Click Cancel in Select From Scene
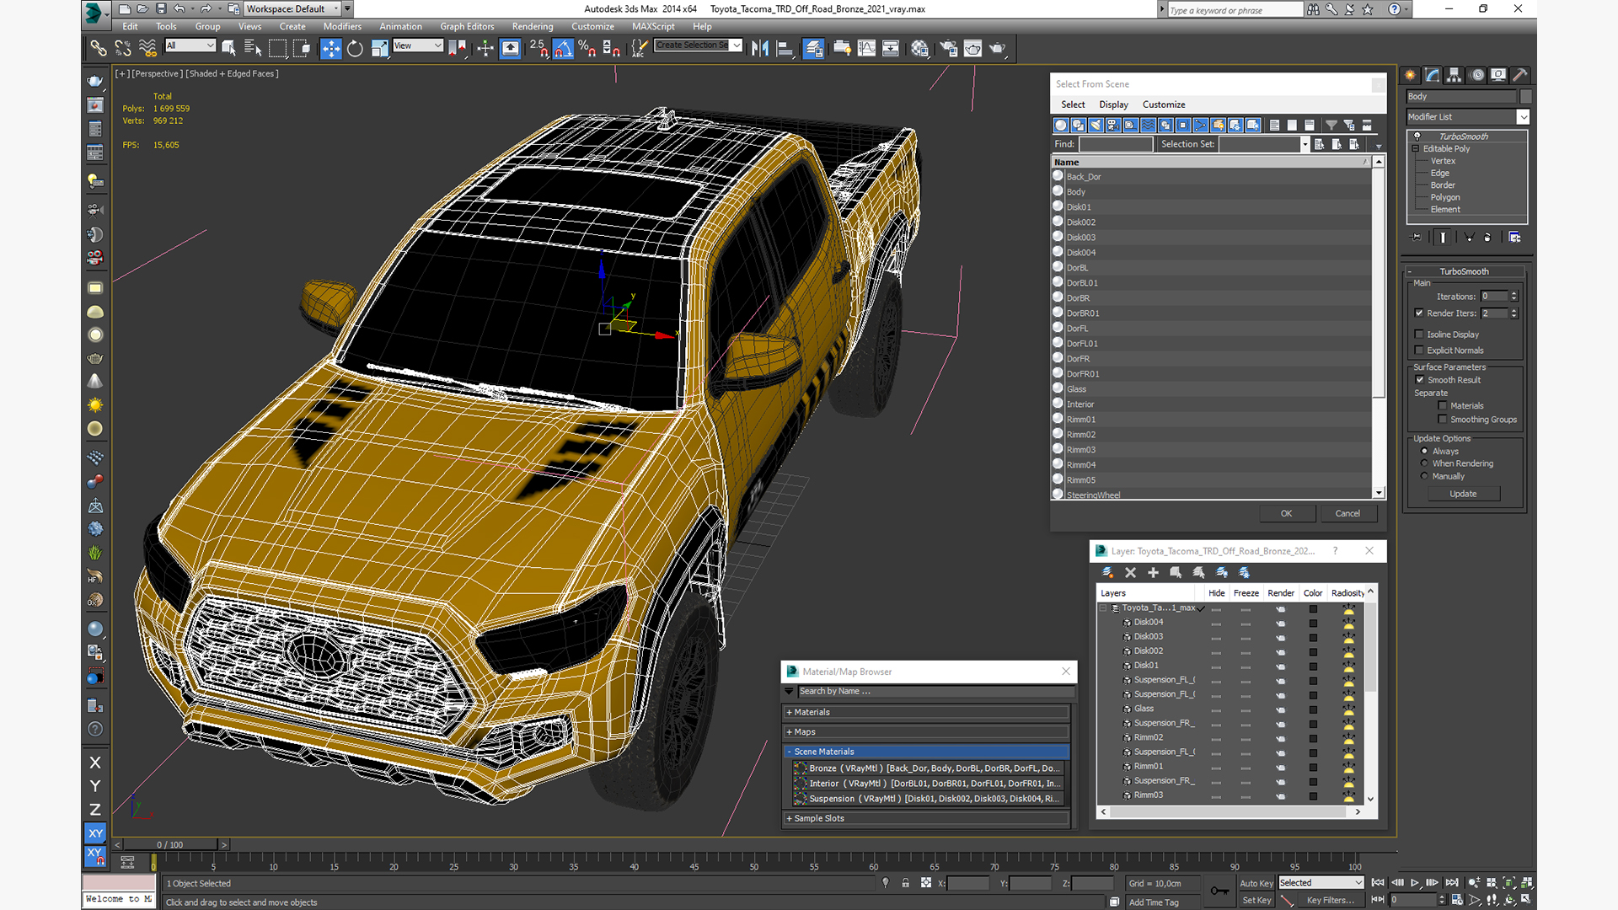 pos(1347,513)
